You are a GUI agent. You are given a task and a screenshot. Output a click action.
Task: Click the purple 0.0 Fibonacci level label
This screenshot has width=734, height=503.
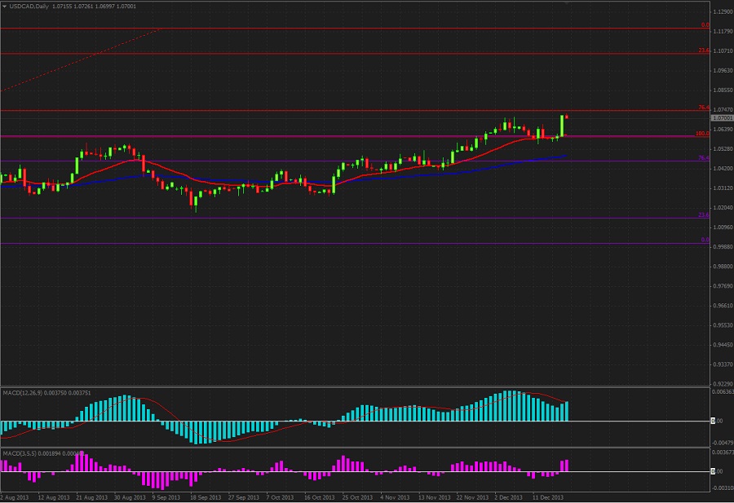tap(704, 240)
